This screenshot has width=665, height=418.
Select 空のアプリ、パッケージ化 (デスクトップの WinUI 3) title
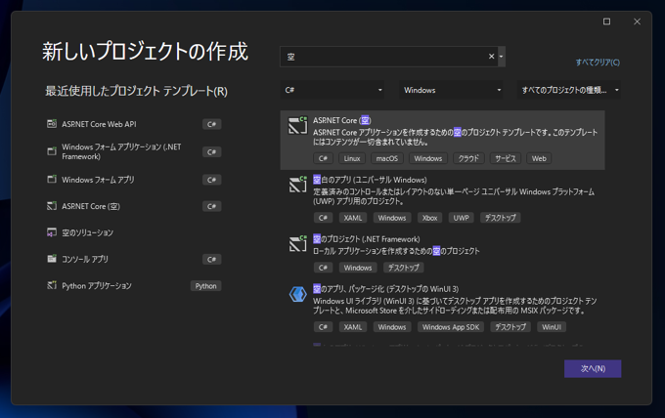click(x=386, y=289)
